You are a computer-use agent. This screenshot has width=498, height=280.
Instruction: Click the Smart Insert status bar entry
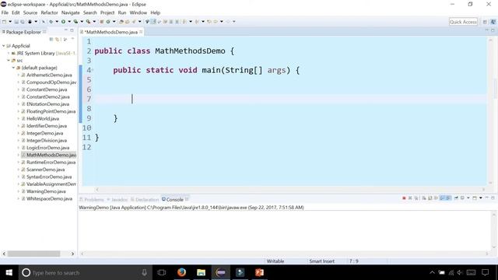(321, 261)
